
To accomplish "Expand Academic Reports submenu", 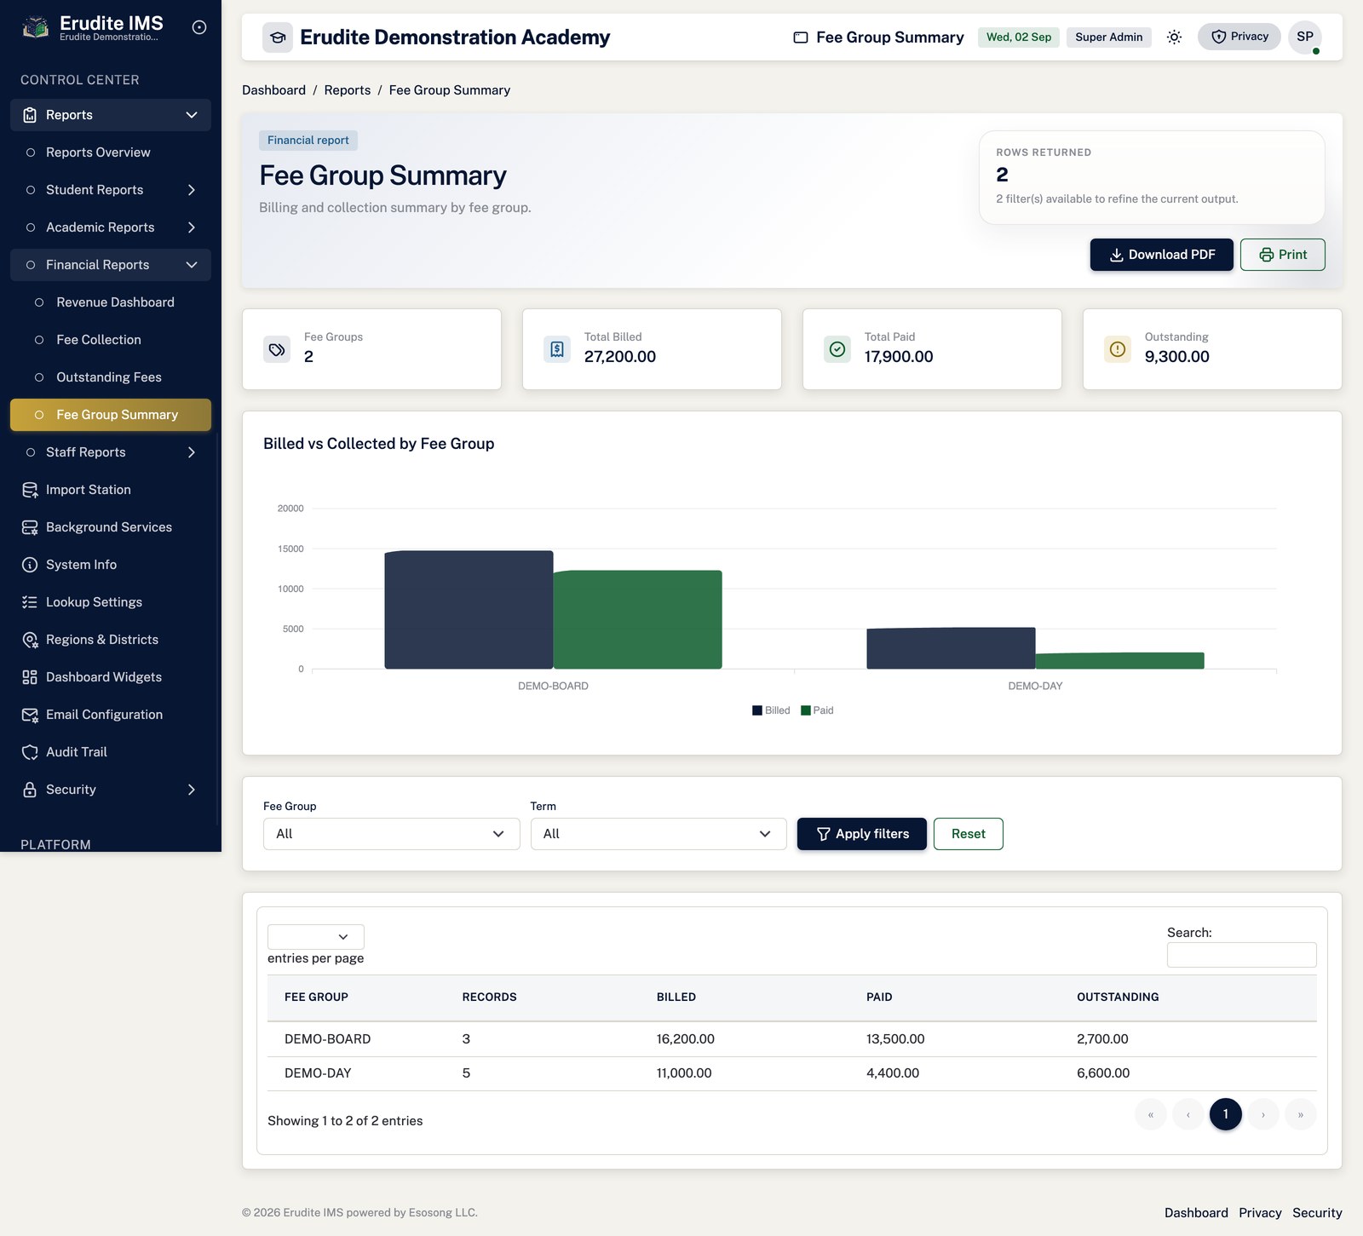I will tap(192, 227).
